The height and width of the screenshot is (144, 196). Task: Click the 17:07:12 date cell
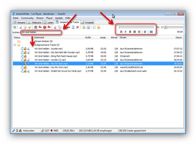(178, 49)
